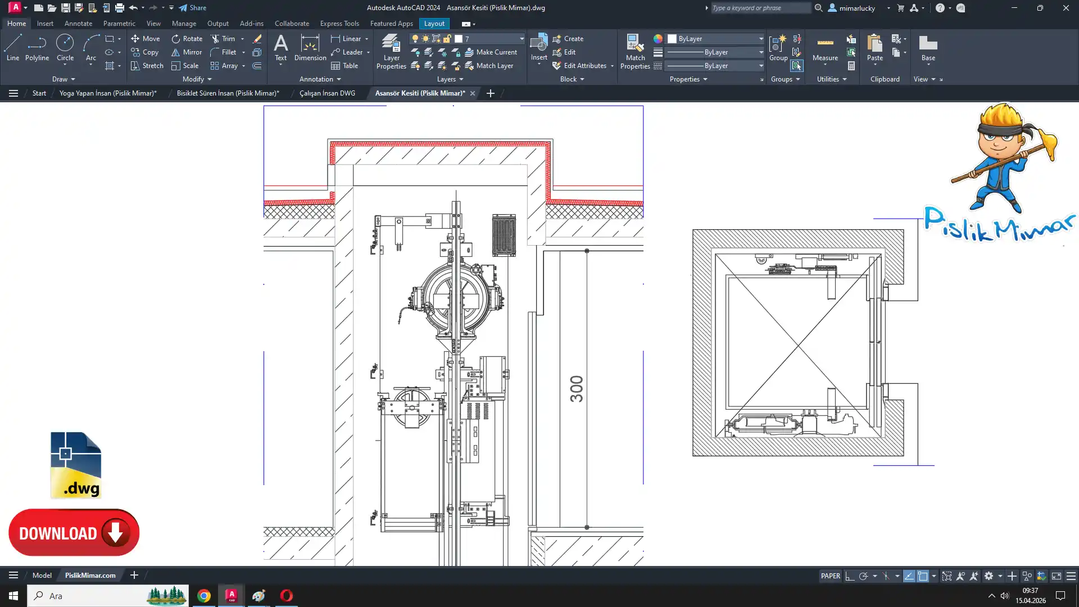
Task: Toggle ortho mode in status bar
Action: [850, 576]
